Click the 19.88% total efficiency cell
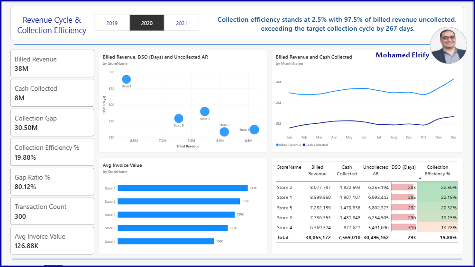The width and height of the screenshot is (475, 267). 448,237
